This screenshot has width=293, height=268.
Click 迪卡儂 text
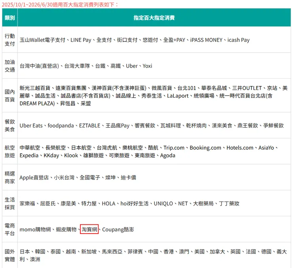128,177
